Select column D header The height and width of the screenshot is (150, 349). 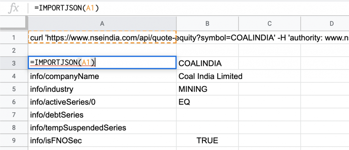coord(325,23)
